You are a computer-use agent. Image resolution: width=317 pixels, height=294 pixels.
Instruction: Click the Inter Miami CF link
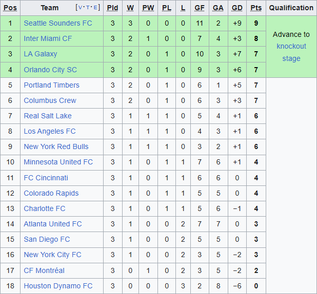pos(48,38)
